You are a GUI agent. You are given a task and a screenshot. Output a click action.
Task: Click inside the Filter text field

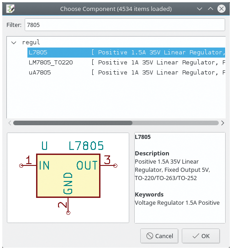tap(125, 25)
